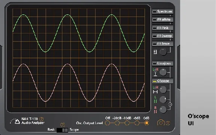Enable the Lissajous display mode

pos(162,63)
